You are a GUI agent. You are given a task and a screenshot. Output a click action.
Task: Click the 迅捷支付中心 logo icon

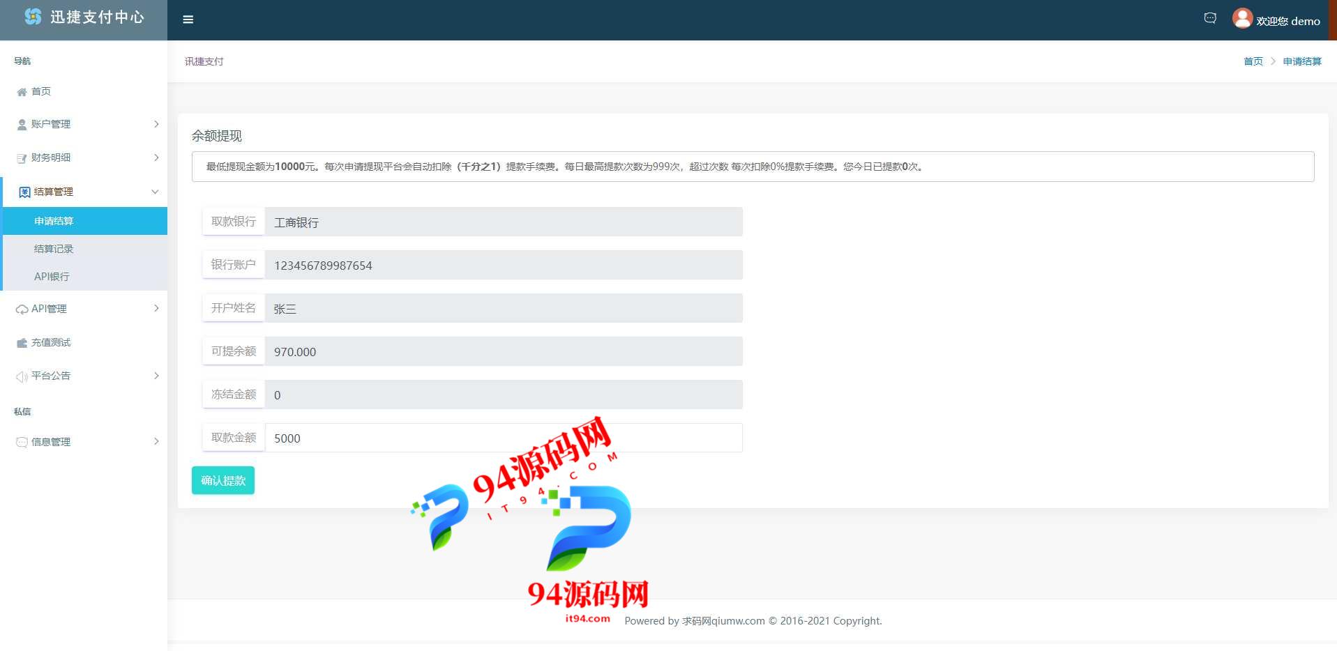33,17
